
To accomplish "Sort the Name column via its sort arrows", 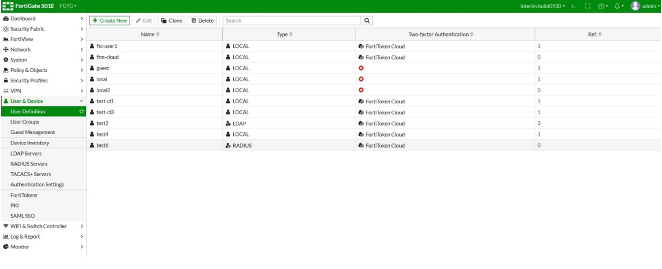I will [158, 34].
